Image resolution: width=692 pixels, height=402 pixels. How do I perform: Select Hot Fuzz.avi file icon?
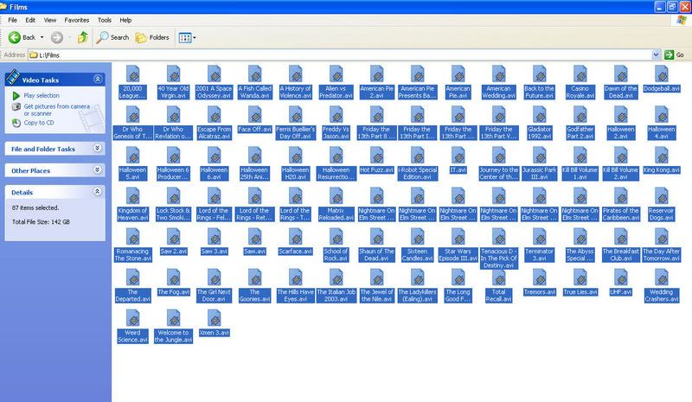[x=376, y=156]
